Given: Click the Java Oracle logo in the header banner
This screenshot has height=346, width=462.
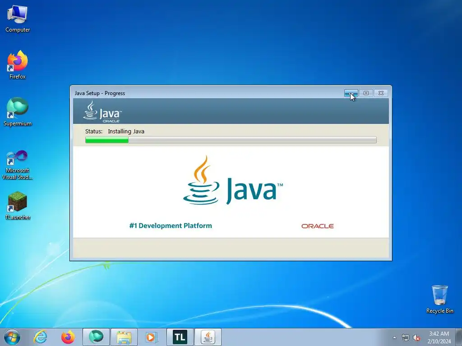Looking at the screenshot, I should [102, 112].
